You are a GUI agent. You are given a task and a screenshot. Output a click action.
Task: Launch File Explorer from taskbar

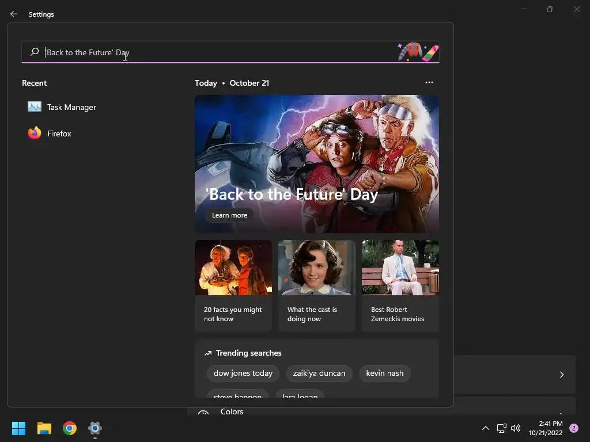44,428
